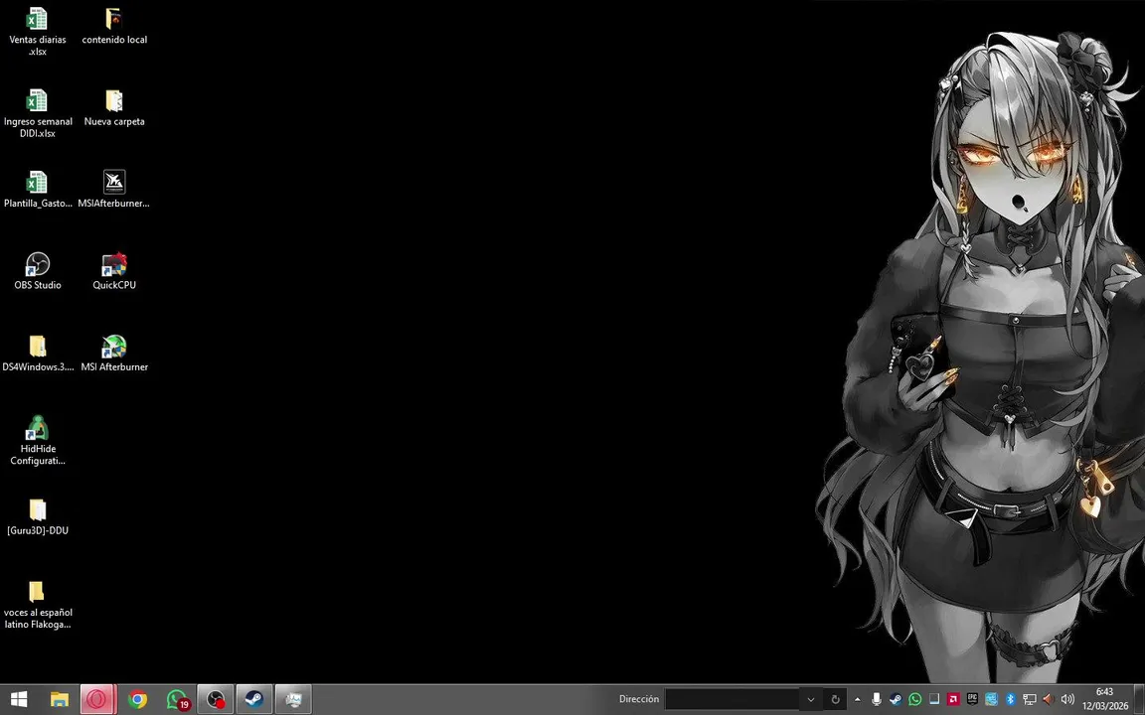
Task: Select Ingreso semanal DIDI.xlsx file icon
Action: coord(37,113)
